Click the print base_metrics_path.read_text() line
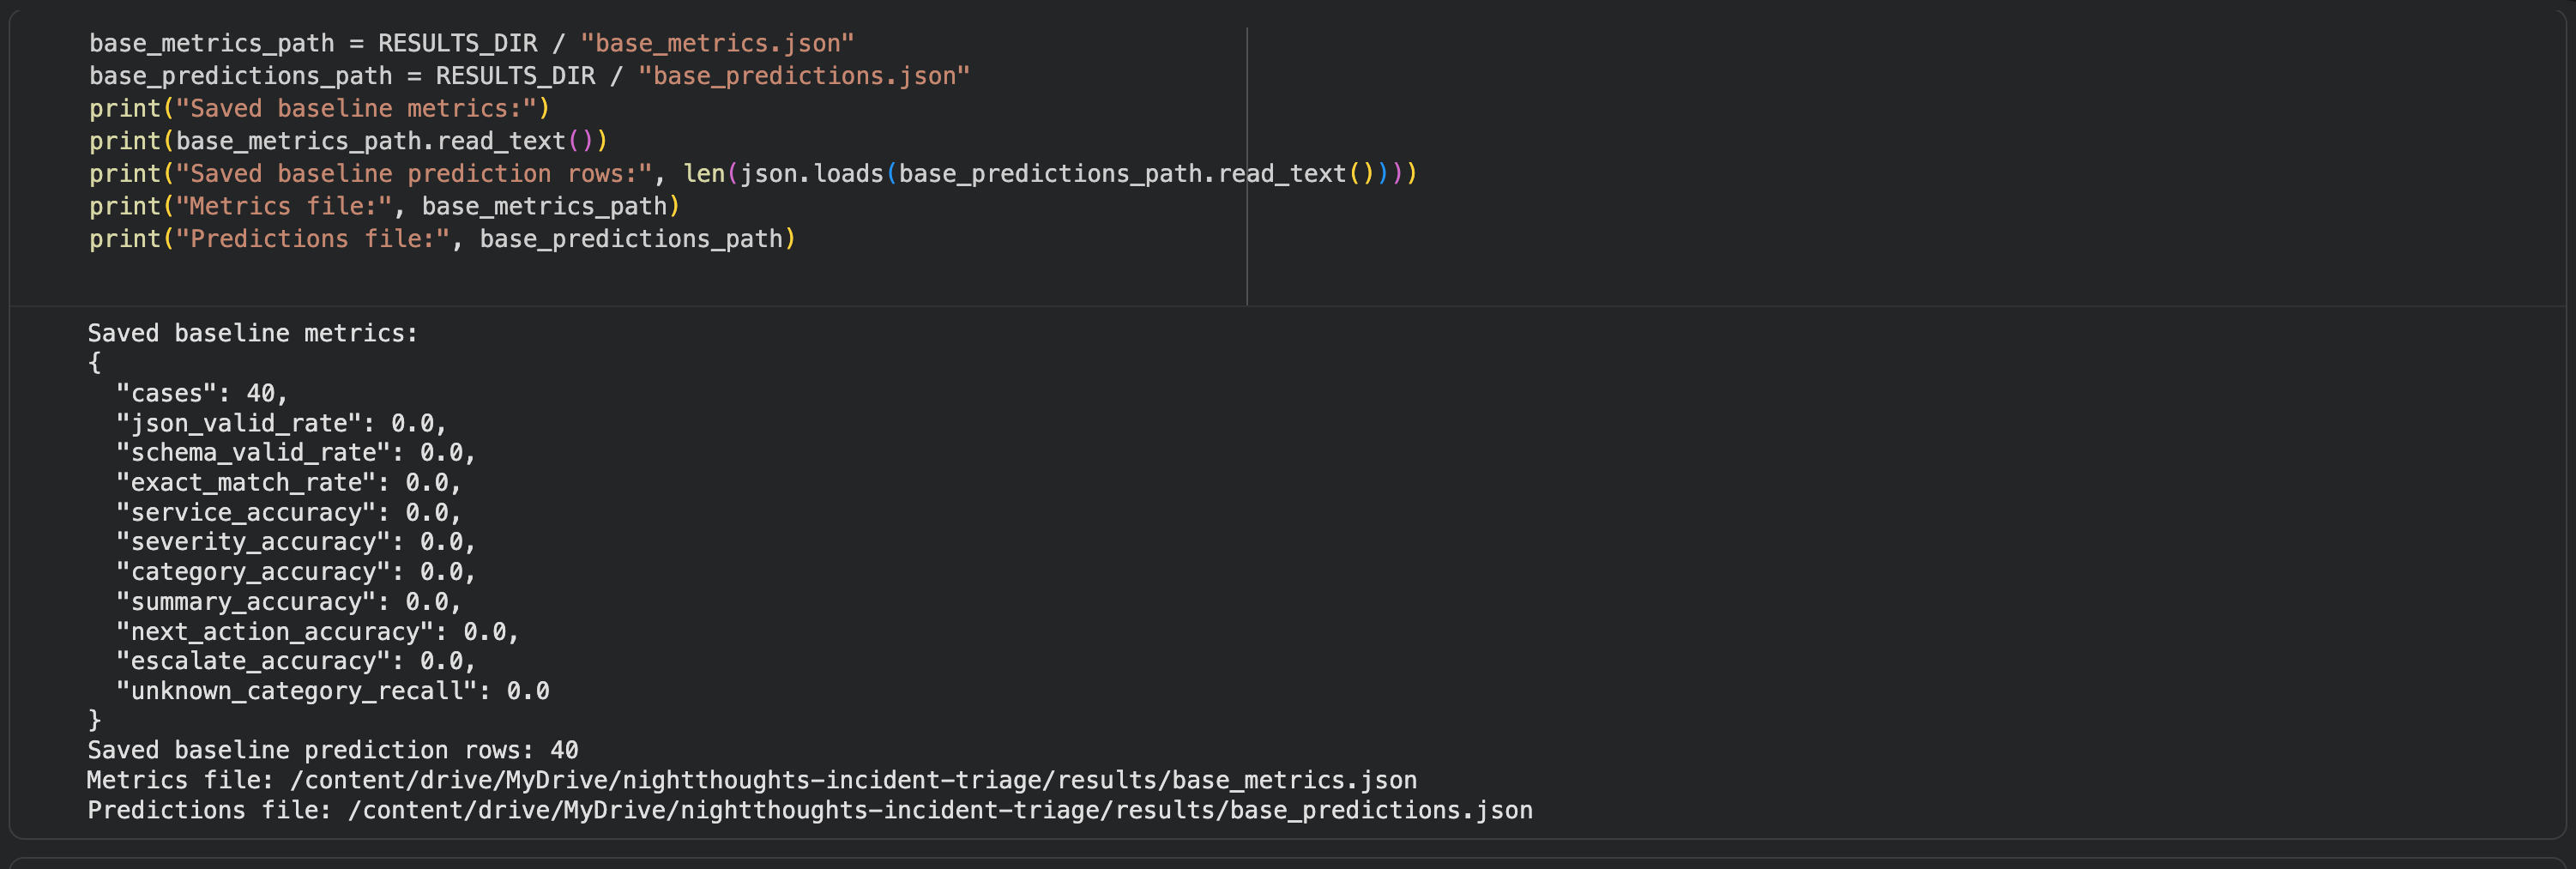 [x=348, y=141]
